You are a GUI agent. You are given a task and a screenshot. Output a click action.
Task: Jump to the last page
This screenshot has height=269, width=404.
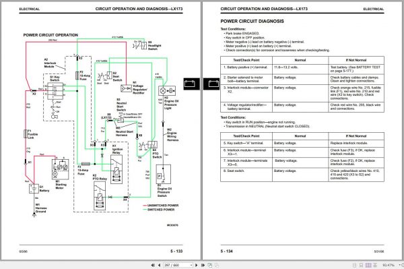203,265
